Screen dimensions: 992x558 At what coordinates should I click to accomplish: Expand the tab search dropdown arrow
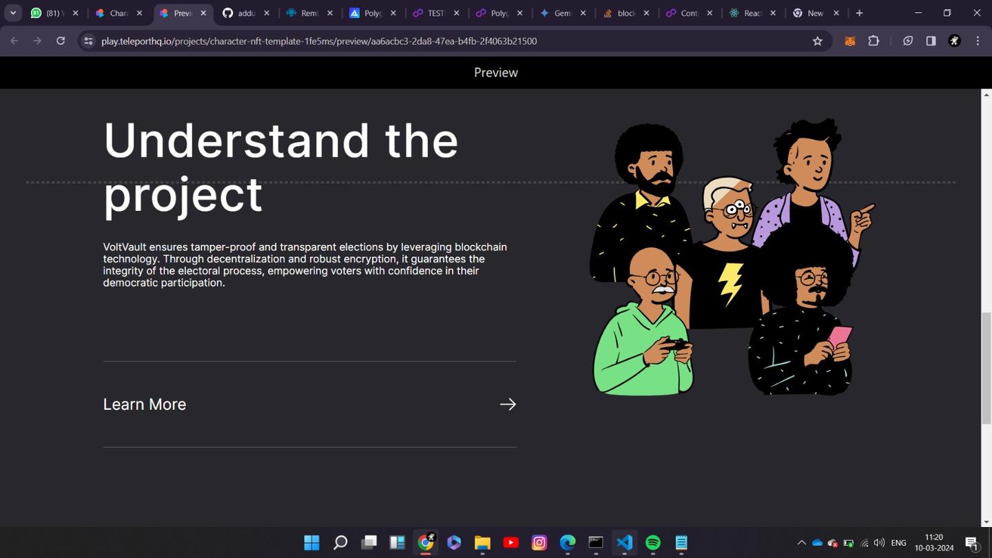coord(13,13)
